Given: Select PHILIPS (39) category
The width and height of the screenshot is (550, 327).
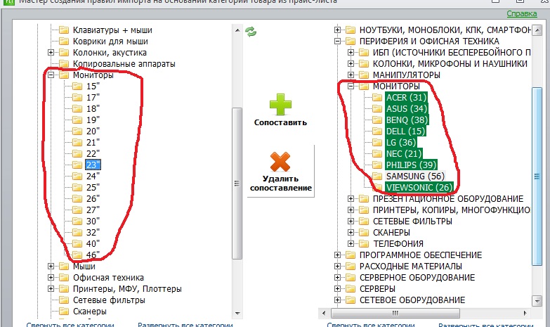Looking at the screenshot, I should point(411,165).
